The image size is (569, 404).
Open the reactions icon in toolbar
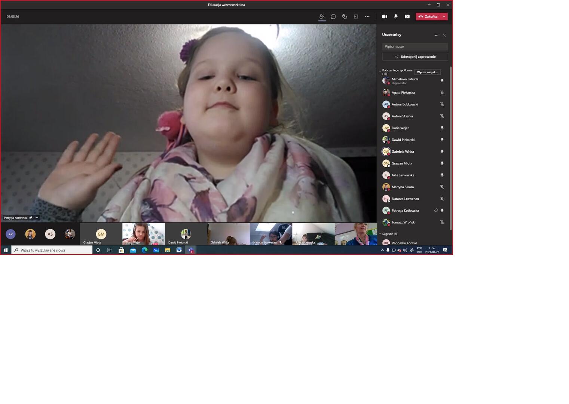coord(345,16)
